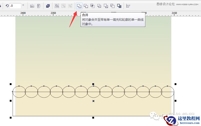Click the Group objects icon
Screen dimensions: 201x126
pos(57,6)
